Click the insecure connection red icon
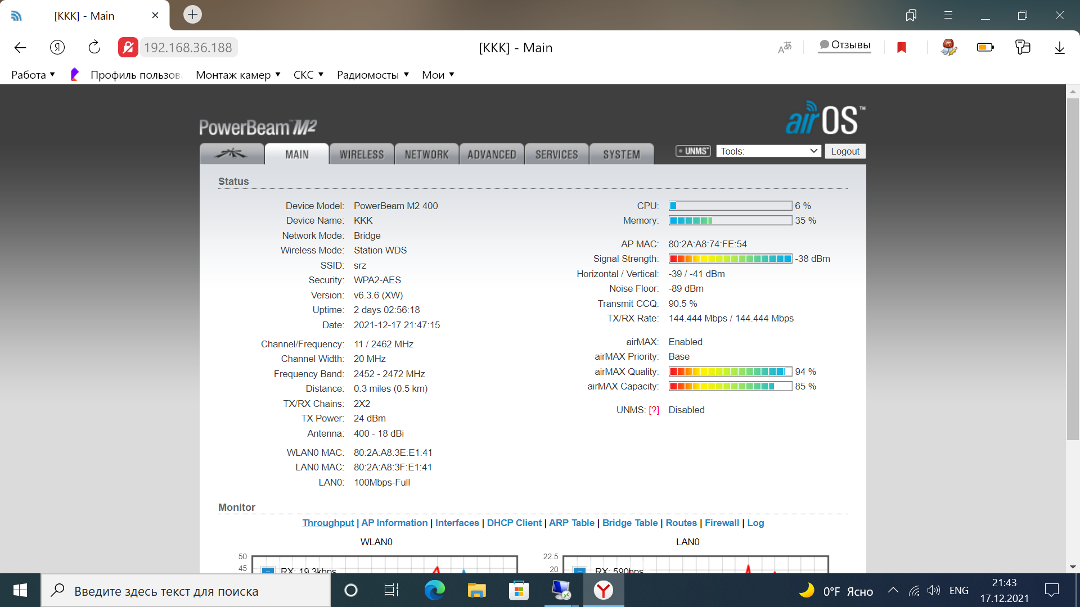 pyautogui.click(x=128, y=48)
